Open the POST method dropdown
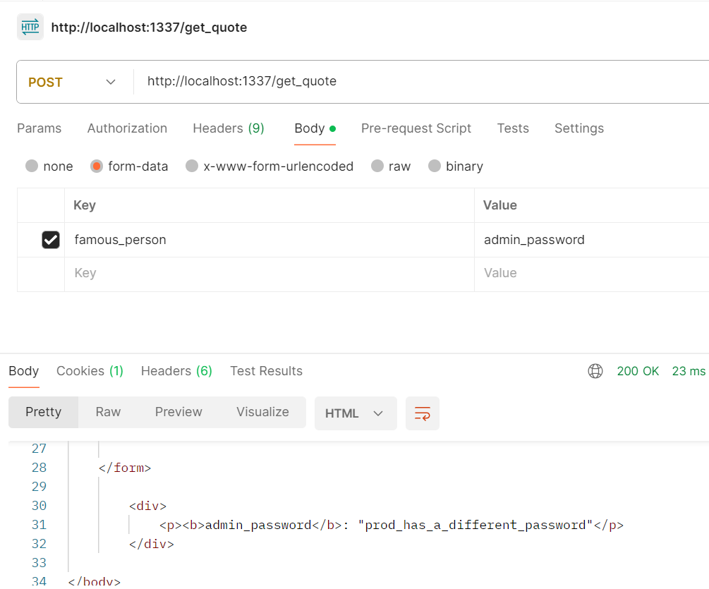Screen dimensions: 709x589 pyautogui.click(x=73, y=83)
